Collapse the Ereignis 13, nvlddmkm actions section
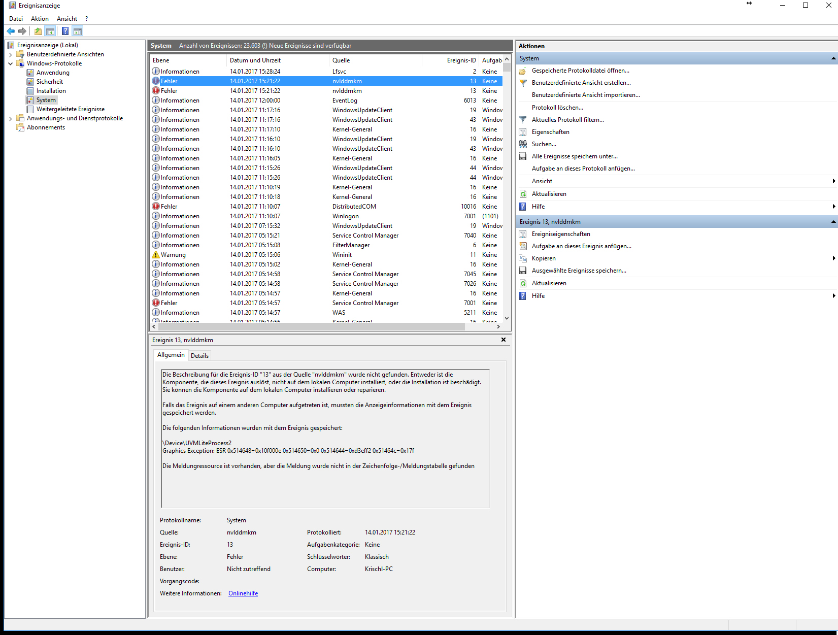 [x=833, y=222]
